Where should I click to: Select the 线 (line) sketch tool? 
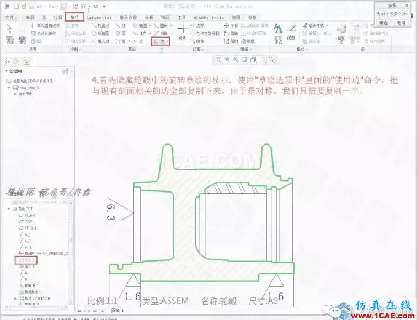[x=121, y=25]
